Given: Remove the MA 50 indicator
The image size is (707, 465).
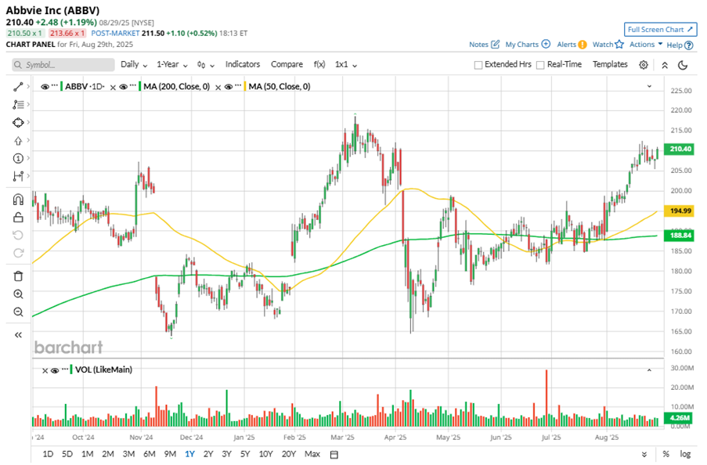Looking at the screenshot, I should (x=218, y=87).
